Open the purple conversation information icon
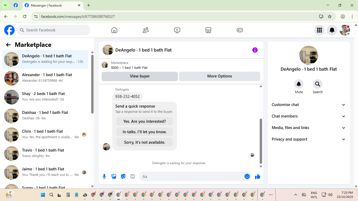The height and width of the screenshot is (201, 358). 255,50
